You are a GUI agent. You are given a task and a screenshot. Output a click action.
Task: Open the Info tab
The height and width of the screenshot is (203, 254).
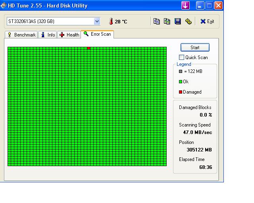click(48, 34)
